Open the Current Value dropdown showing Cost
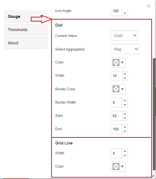The width and height of the screenshot is (156, 179). coord(124,36)
